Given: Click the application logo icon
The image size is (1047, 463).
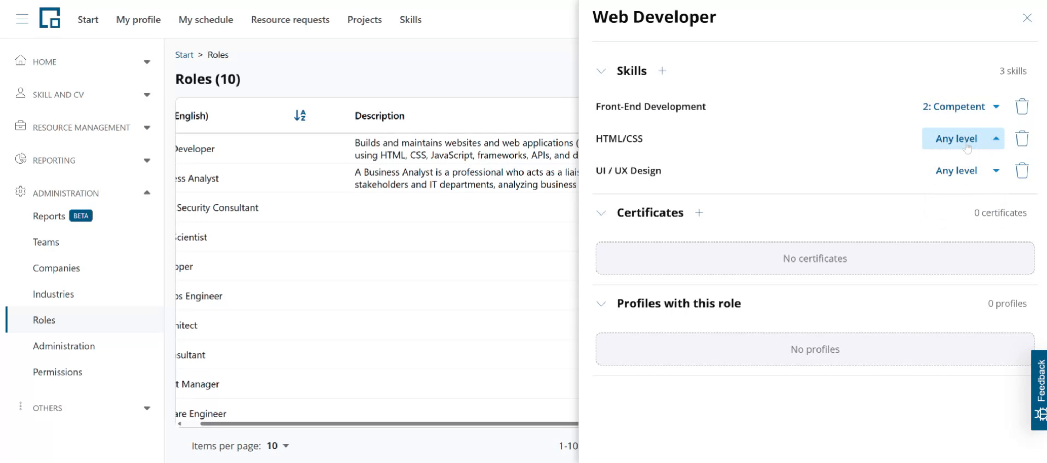Looking at the screenshot, I should click(x=49, y=18).
